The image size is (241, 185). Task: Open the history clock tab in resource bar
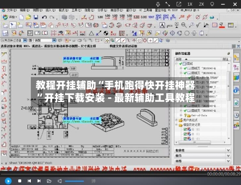[x=236, y=115]
